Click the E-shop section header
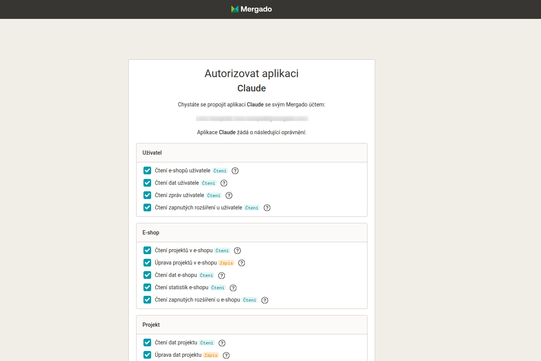541x361 pixels. (252, 233)
